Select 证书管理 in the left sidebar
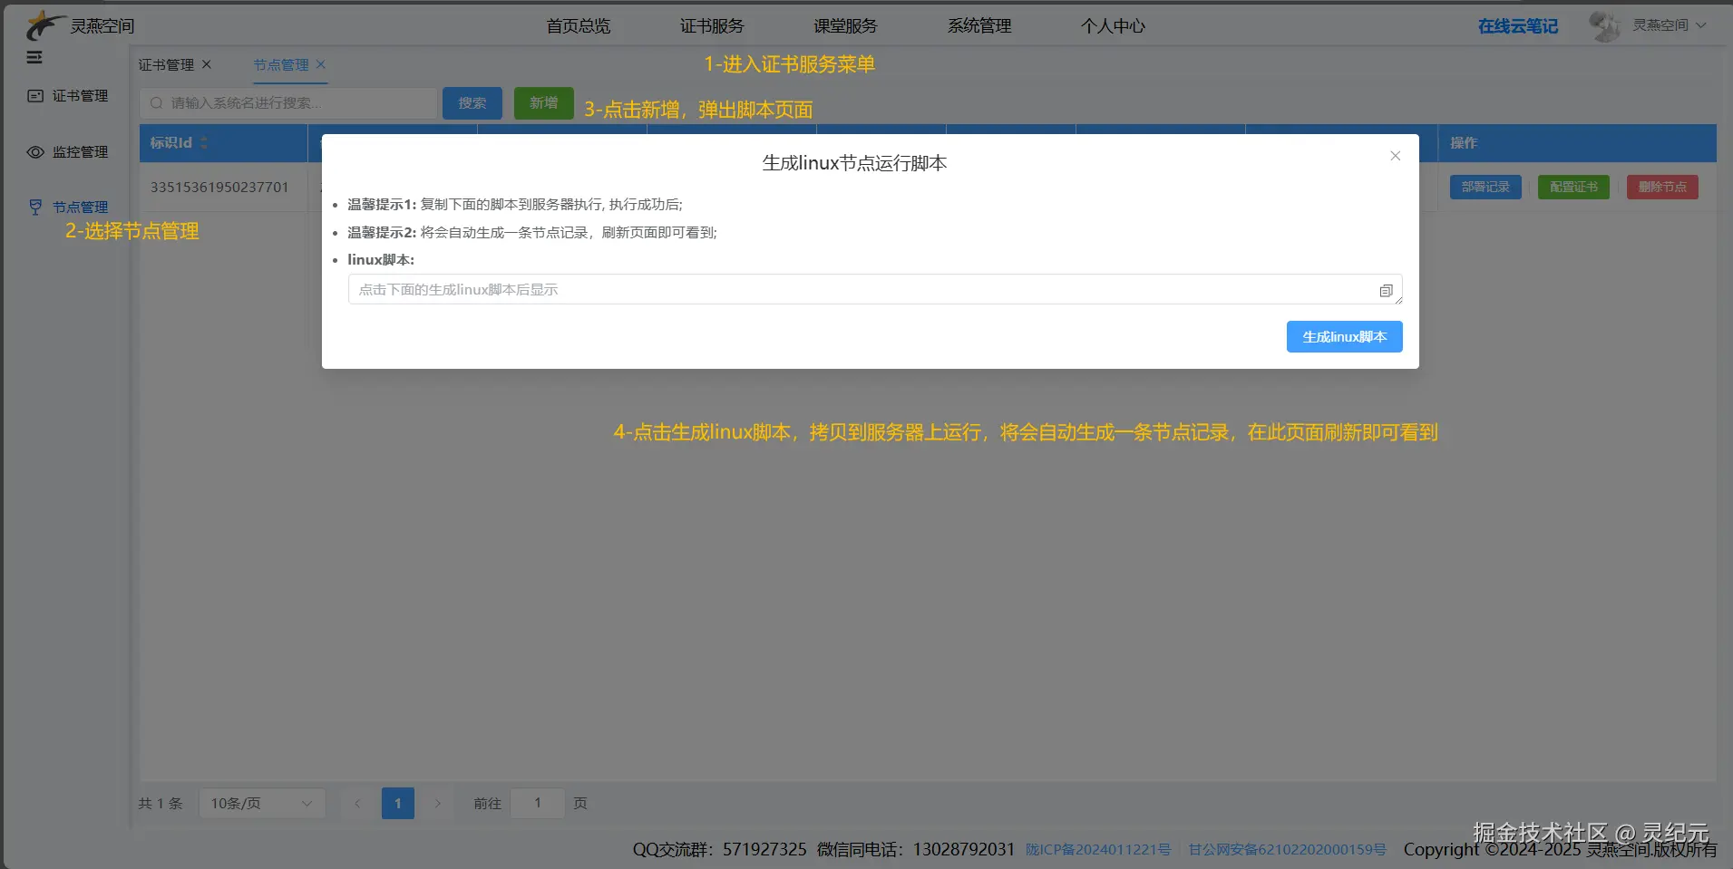The height and width of the screenshot is (869, 1733). pos(78,95)
